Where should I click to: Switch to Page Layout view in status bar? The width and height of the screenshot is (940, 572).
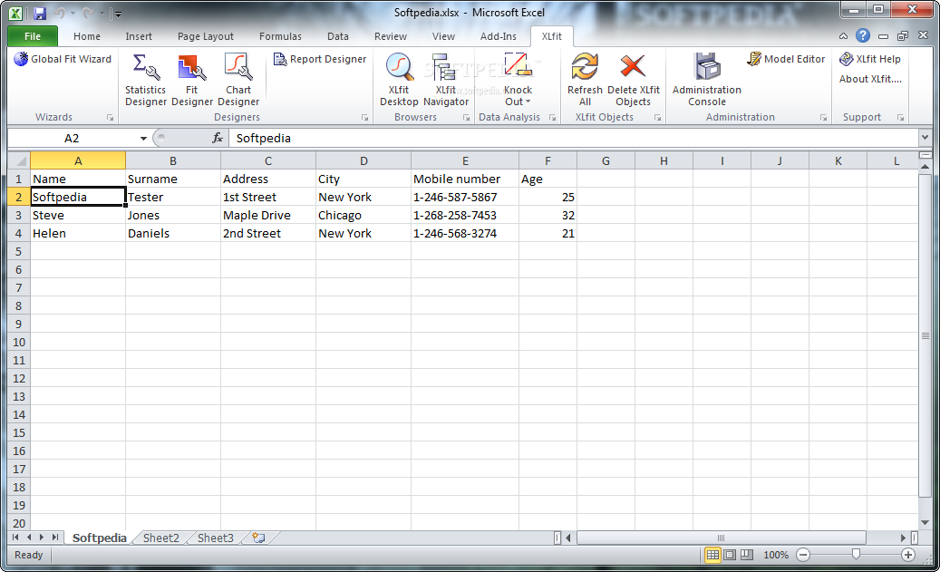pyautogui.click(x=730, y=555)
